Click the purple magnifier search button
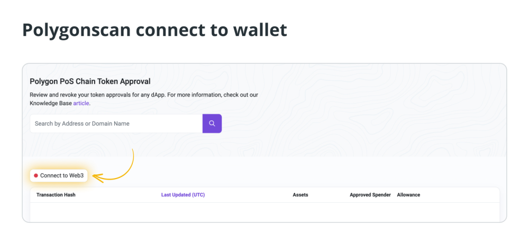 coord(212,124)
